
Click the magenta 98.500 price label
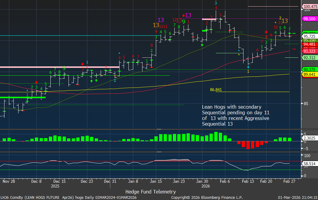[x=310, y=18]
